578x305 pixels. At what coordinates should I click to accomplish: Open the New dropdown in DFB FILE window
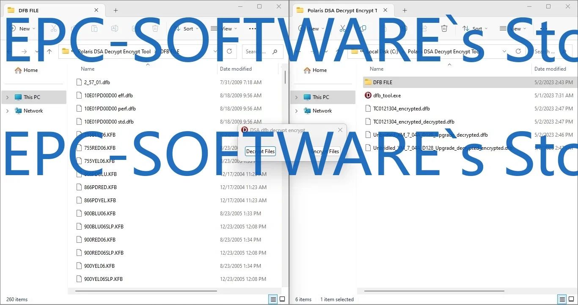click(x=21, y=29)
